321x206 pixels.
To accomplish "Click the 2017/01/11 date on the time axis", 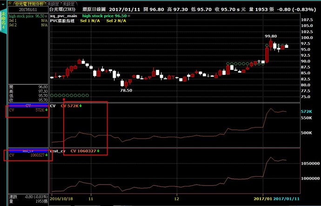I will pyautogui.click(x=287, y=198).
